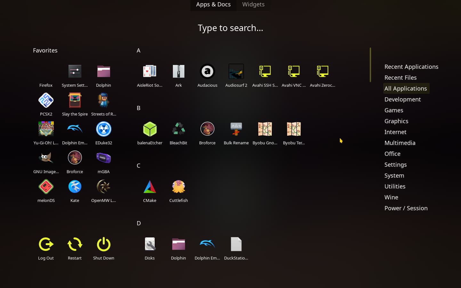Open Ark archive manager

pyautogui.click(x=178, y=76)
